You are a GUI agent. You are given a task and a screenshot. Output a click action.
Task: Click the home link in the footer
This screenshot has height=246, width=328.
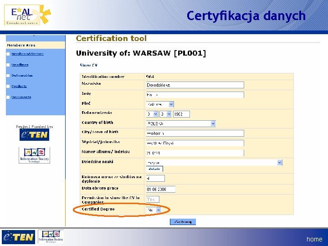point(314,239)
